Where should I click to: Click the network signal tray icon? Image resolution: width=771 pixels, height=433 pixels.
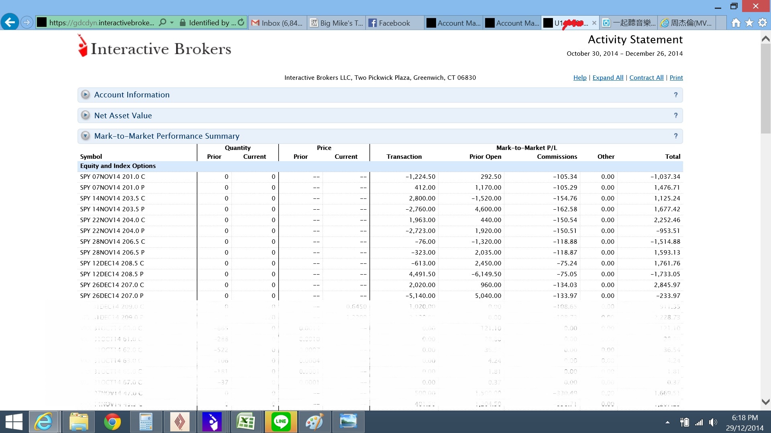[x=699, y=423]
